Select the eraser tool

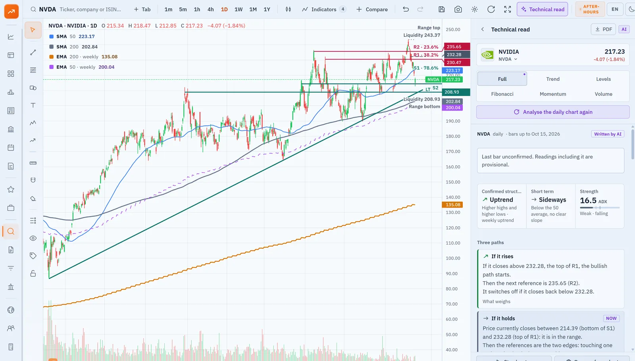click(x=33, y=199)
